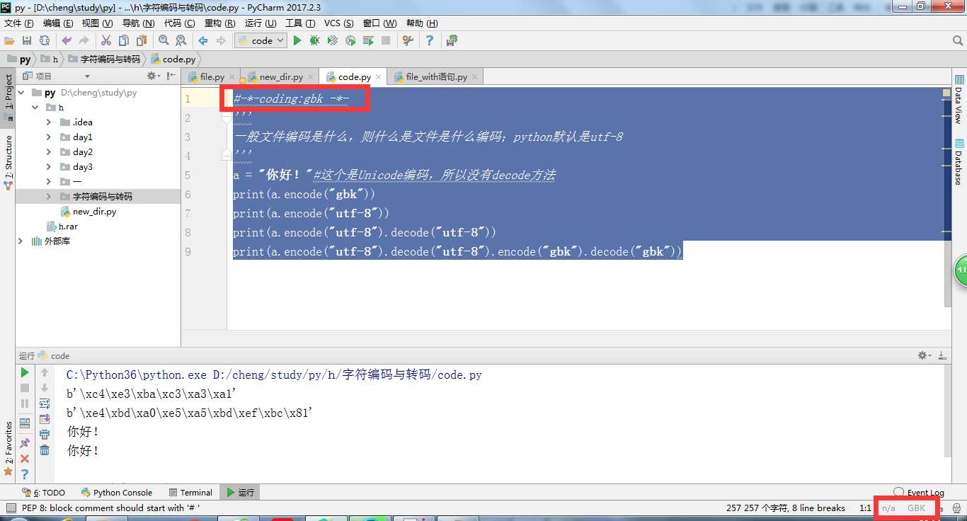Open Run panel gear settings menu
Screen dimensions: 967x521
click(924, 355)
